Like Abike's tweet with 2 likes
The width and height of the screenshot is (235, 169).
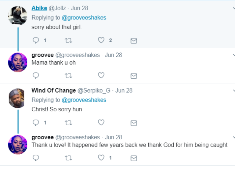click(x=101, y=40)
